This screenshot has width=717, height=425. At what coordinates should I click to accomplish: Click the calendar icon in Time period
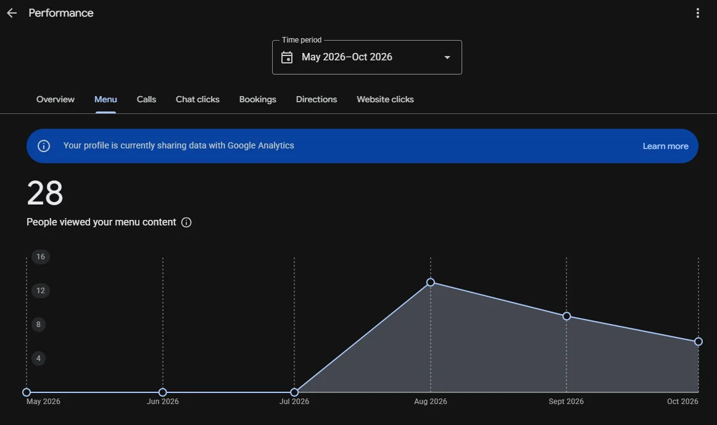tap(287, 57)
